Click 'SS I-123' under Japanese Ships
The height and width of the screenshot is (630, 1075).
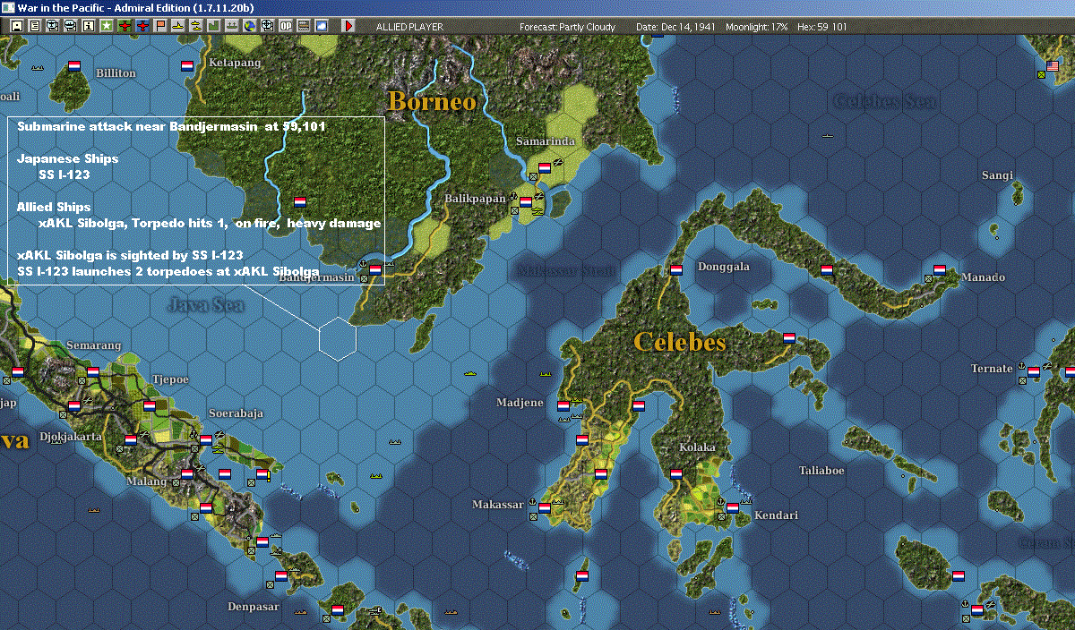pyautogui.click(x=64, y=175)
